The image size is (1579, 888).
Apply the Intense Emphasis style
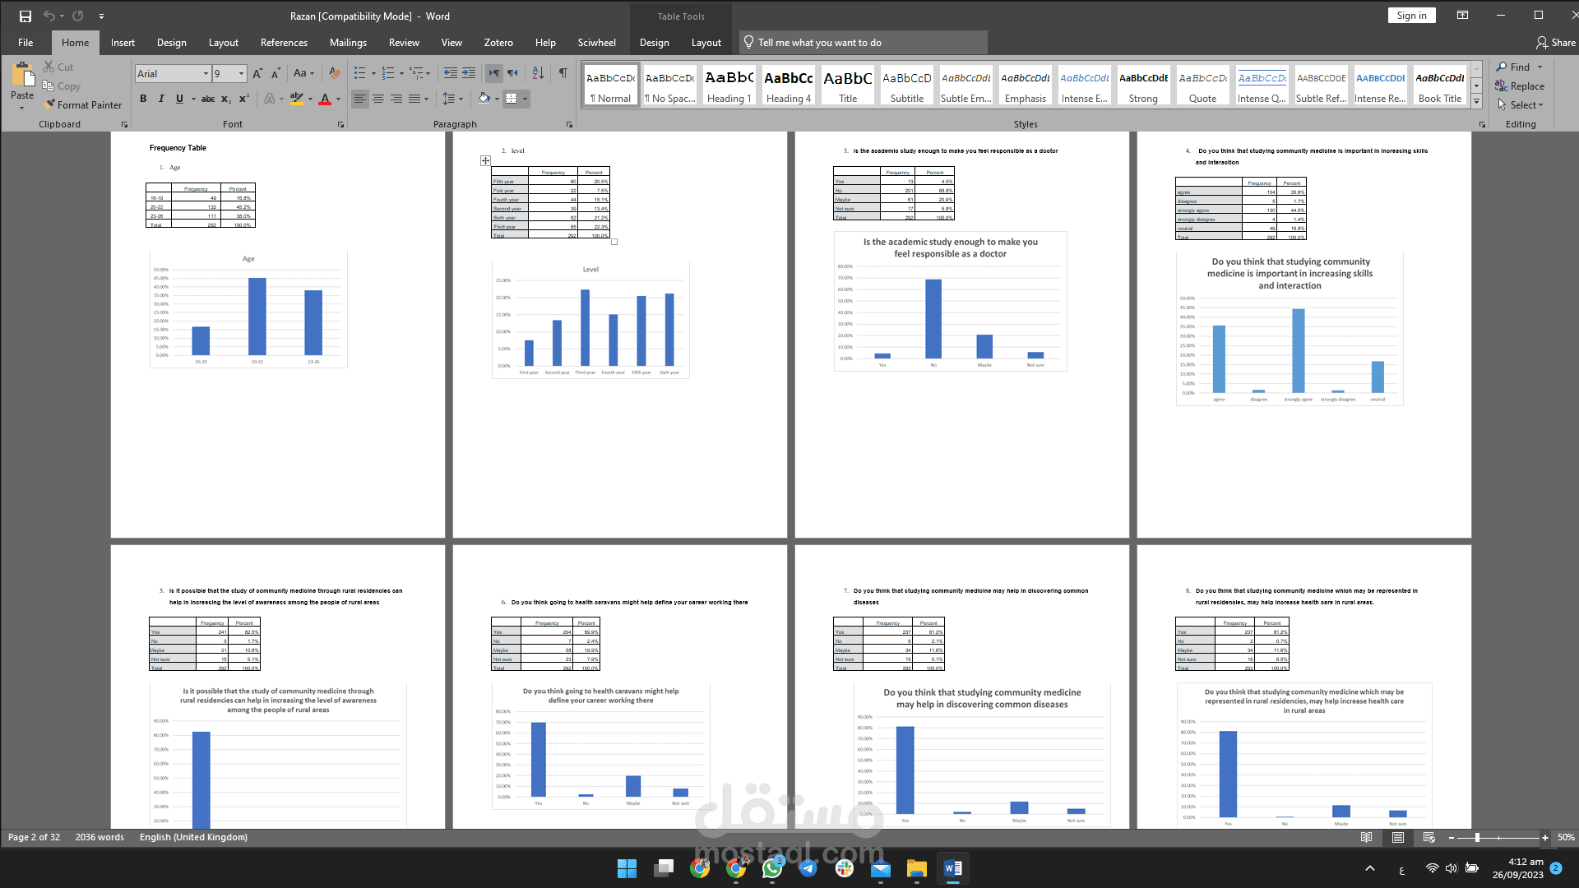(1084, 86)
